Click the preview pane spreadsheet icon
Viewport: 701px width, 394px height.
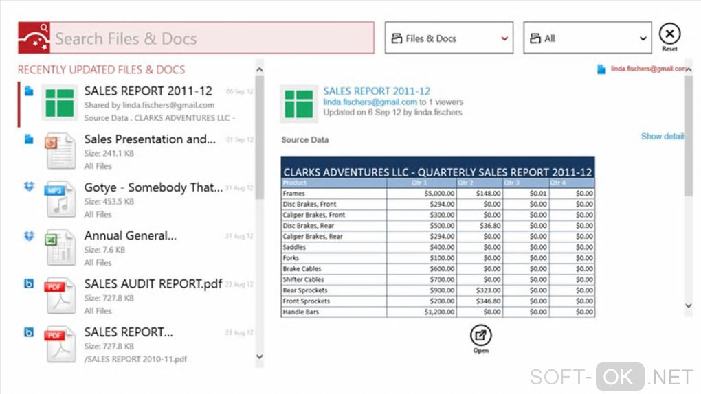(x=299, y=104)
